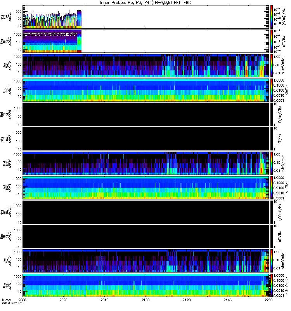The width and height of the screenshot is (291, 311).
Task: Select the 'thd fff 64 scm3' panel label
Action: pos(6,139)
